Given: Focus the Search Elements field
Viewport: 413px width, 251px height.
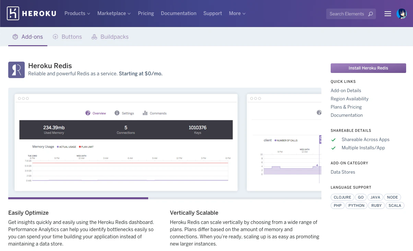Looking at the screenshot, I should click(351, 14).
